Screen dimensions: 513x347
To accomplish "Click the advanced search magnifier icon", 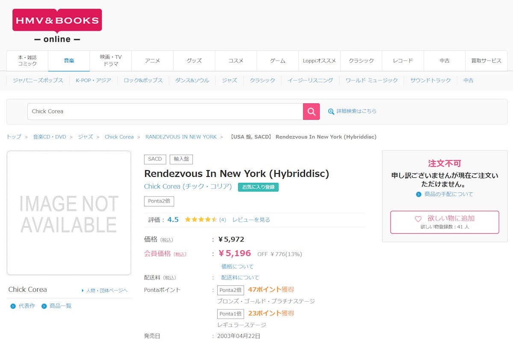I will [331, 112].
